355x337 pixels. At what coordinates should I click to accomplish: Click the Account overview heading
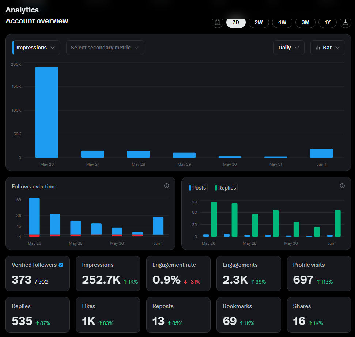point(37,21)
